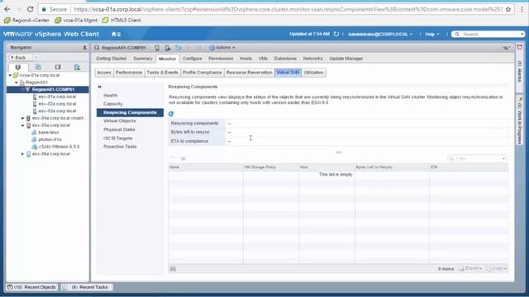Select vSAN-Witness-6.5.0 in tree

tap(59, 147)
